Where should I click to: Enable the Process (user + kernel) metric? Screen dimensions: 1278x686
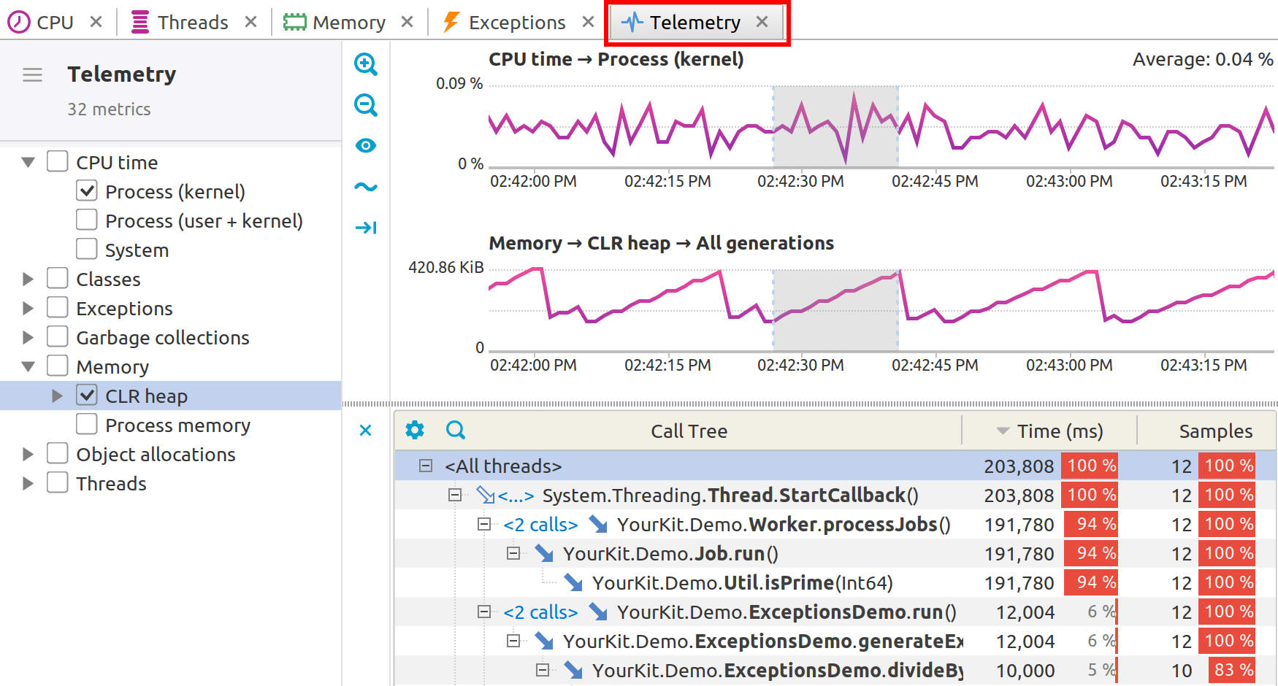click(x=87, y=220)
